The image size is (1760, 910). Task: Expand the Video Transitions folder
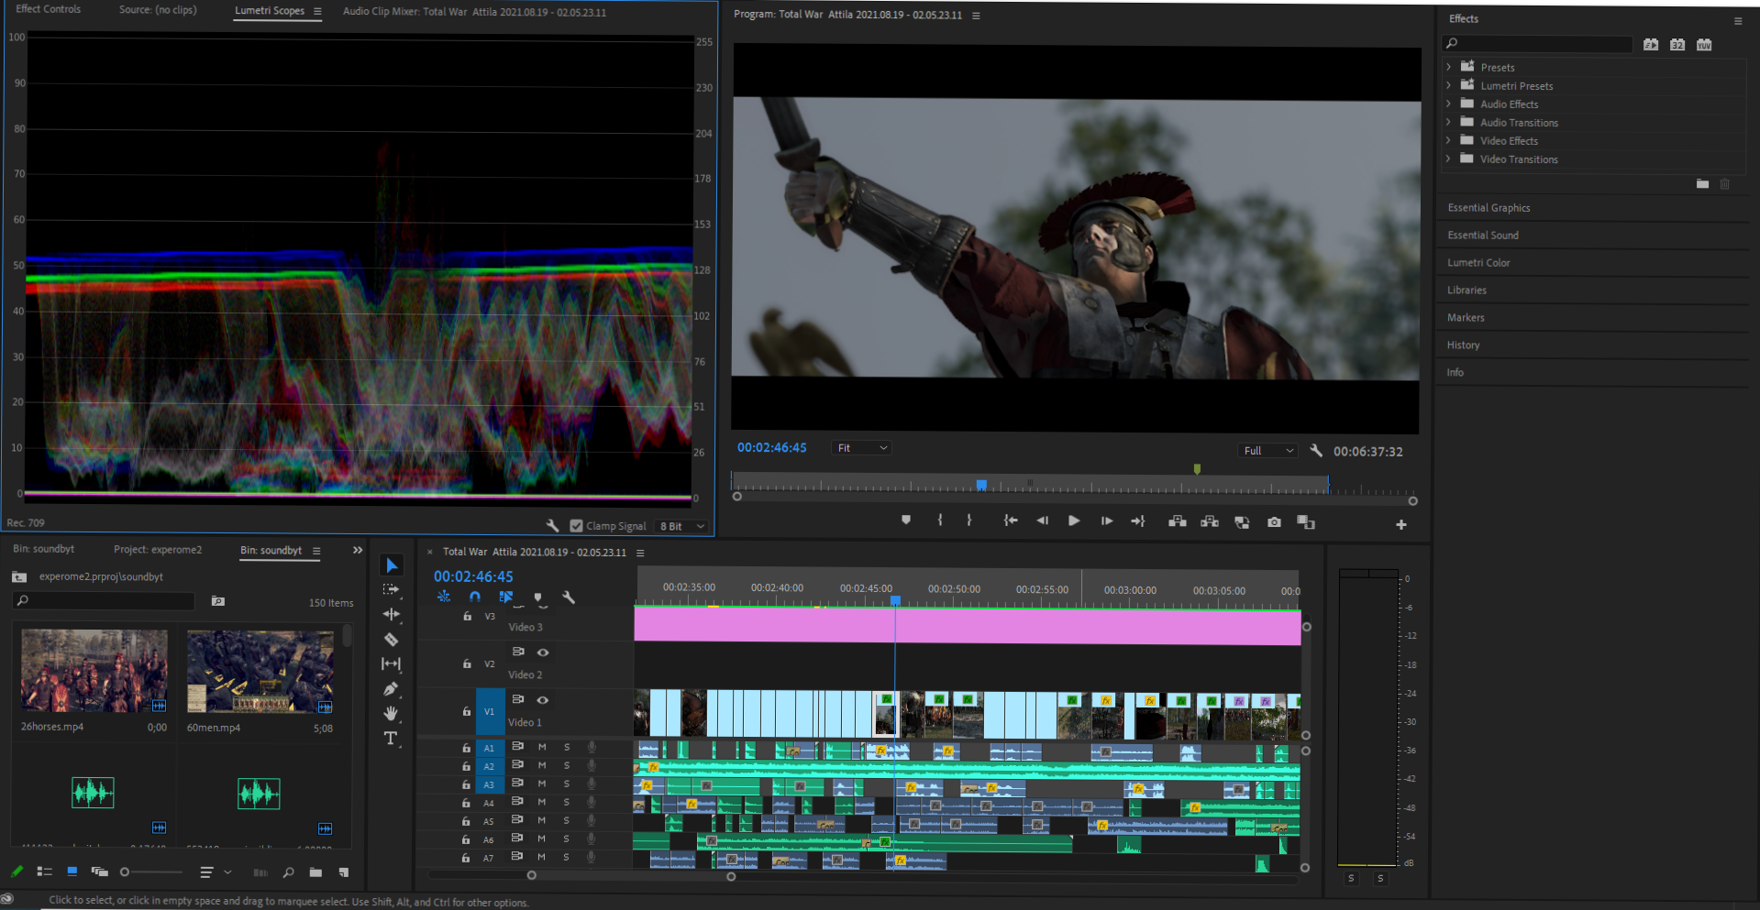point(1448,159)
